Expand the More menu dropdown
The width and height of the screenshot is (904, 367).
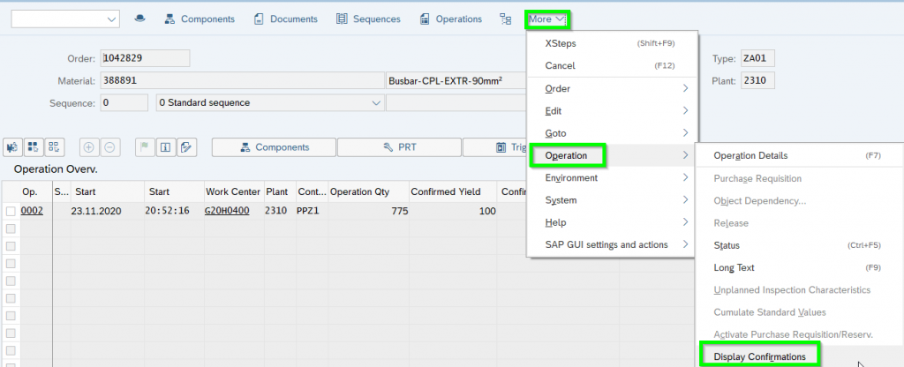[547, 19]
